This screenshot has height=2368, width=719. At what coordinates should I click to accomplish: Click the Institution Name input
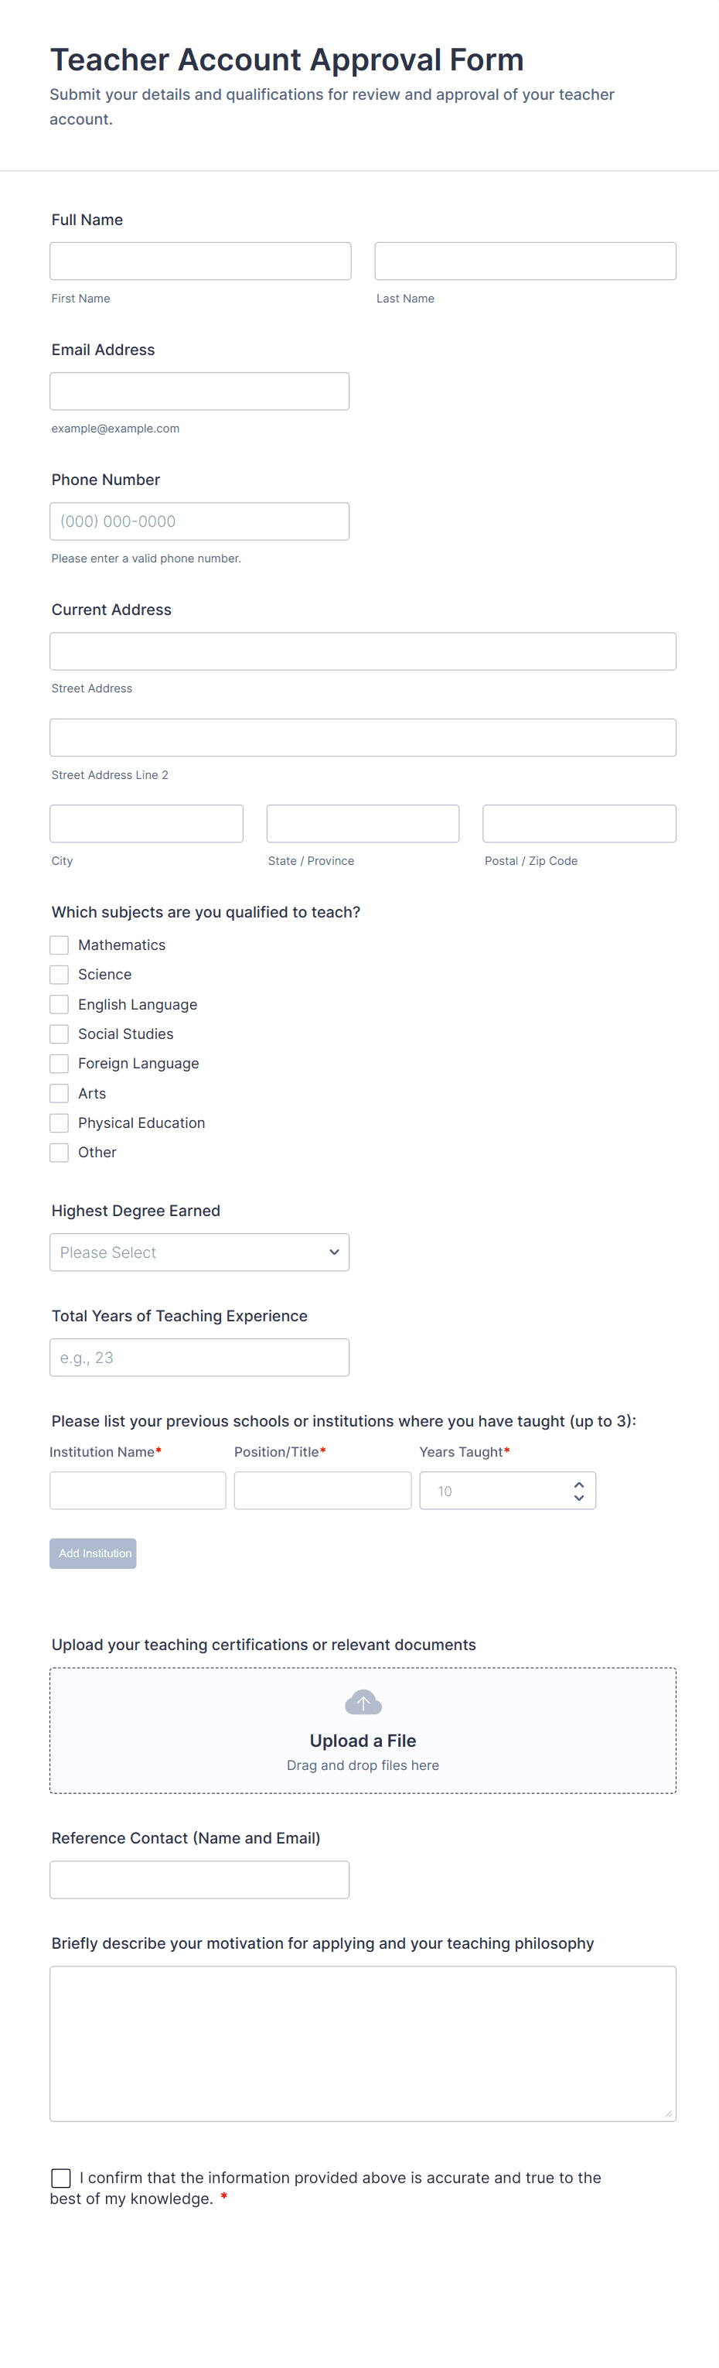(x=138, y=1490)
